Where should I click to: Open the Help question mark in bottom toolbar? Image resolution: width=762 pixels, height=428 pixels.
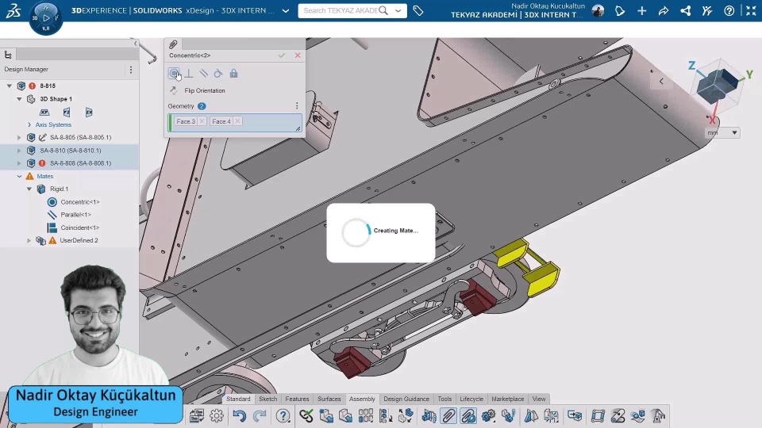click(x=283, y=415)
